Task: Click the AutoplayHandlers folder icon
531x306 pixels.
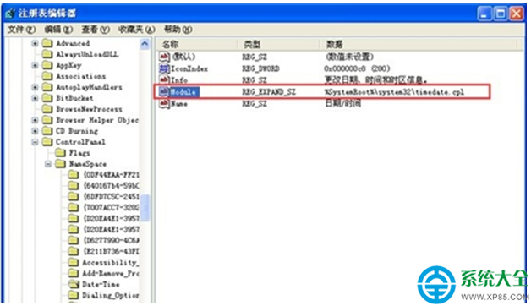Action: tap(47, 87)
